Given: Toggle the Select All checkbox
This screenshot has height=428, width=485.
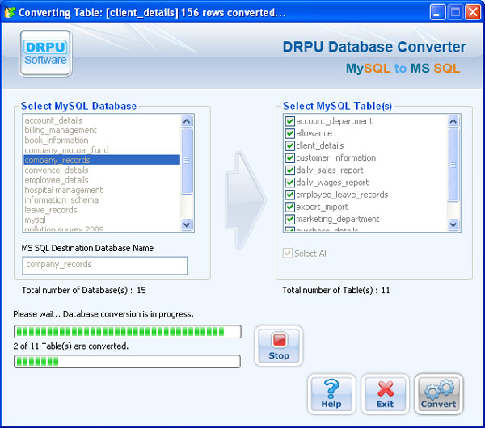Looking at the screenshot, I should point(288,254).
